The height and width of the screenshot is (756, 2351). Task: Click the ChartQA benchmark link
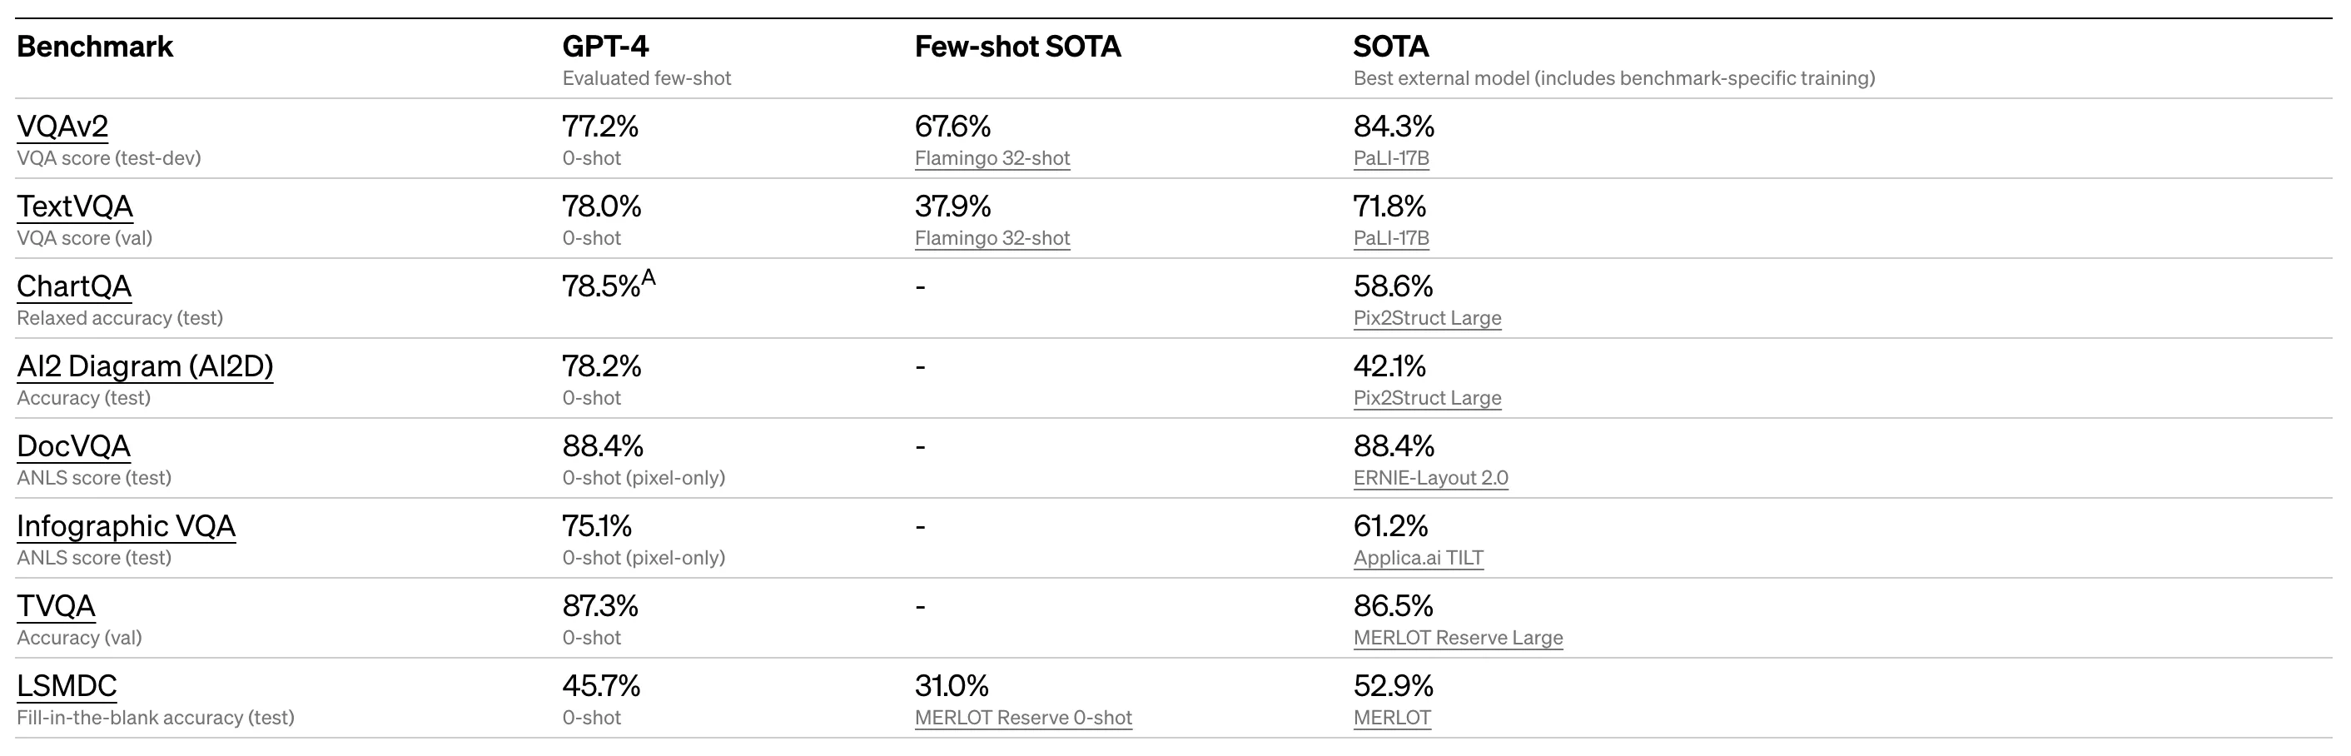(x=74, y=286)
